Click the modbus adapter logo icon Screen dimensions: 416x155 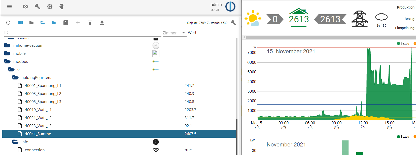[x=156, y=62]
